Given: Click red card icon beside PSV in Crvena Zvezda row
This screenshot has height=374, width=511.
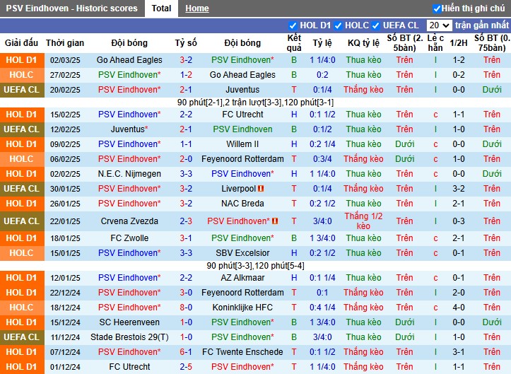Looking at the screenshot, I should pyautogui.click(x=275, y=221).
